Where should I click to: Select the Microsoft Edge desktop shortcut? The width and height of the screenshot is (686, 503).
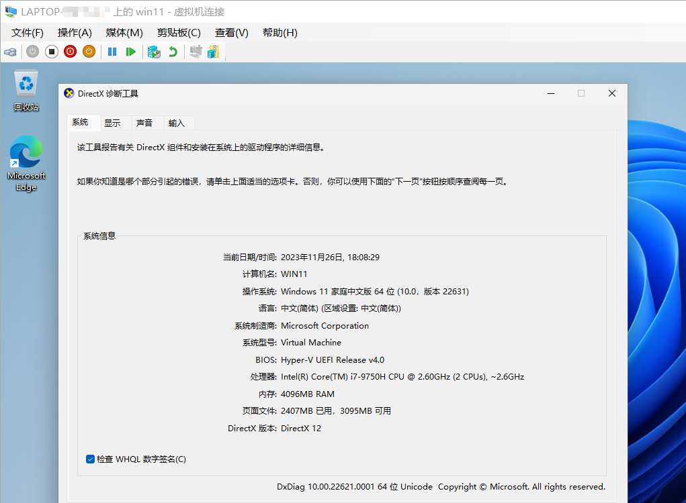pos(26,163)
